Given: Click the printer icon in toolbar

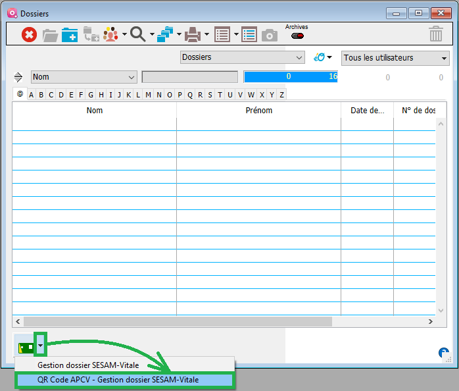Looking at the screenshot, I should [192, 34].
